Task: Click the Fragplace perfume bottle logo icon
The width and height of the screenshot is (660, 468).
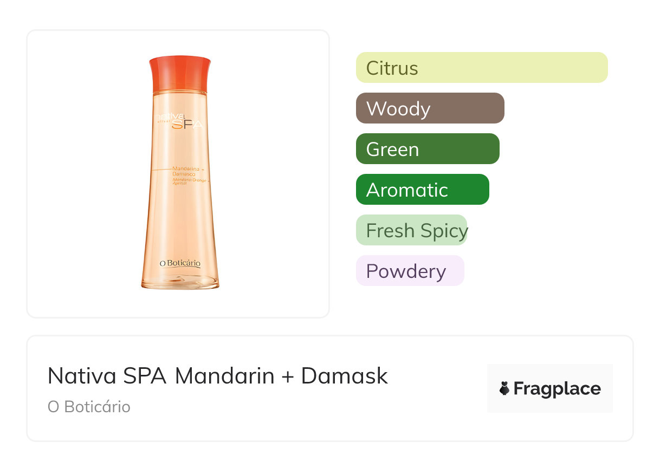Action: pyautogui.click(x=504, y=388)
